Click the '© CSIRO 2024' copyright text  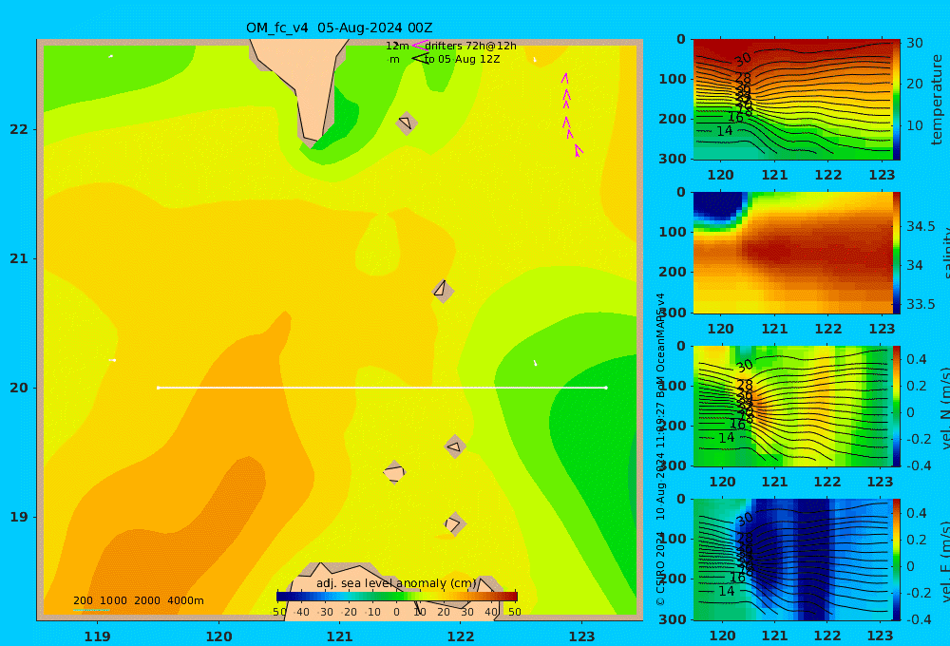click(x=660, y=568)
